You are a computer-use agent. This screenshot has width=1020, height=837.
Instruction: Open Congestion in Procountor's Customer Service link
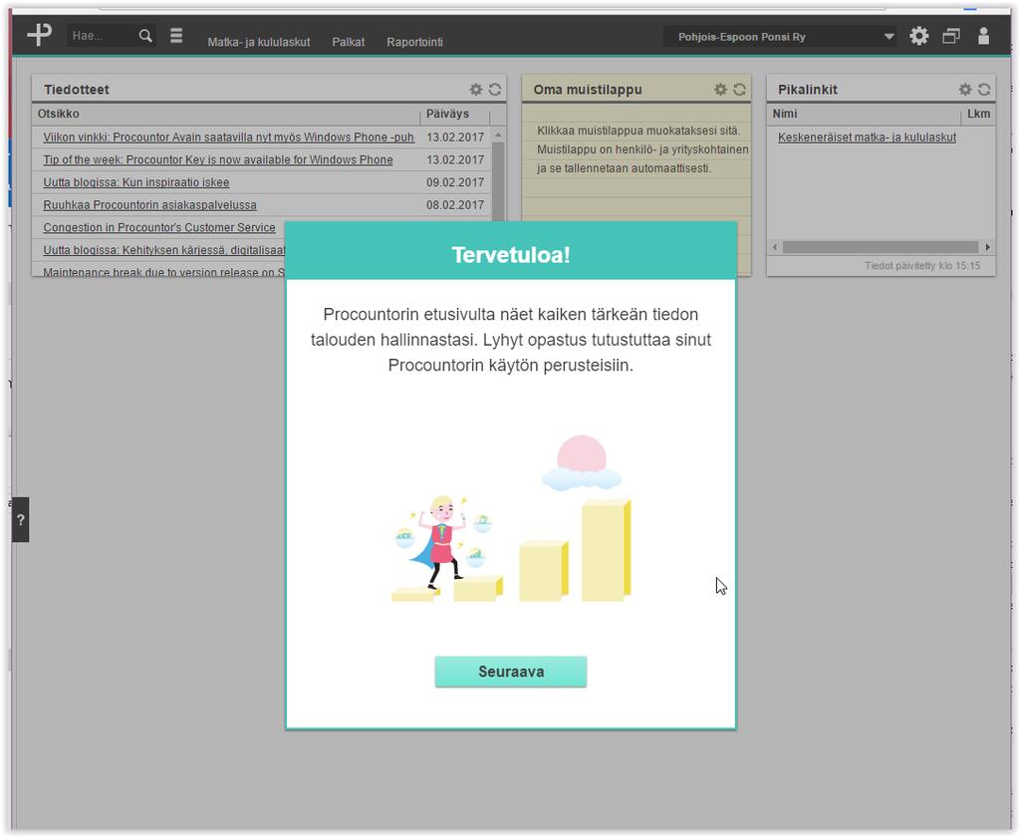159,227
